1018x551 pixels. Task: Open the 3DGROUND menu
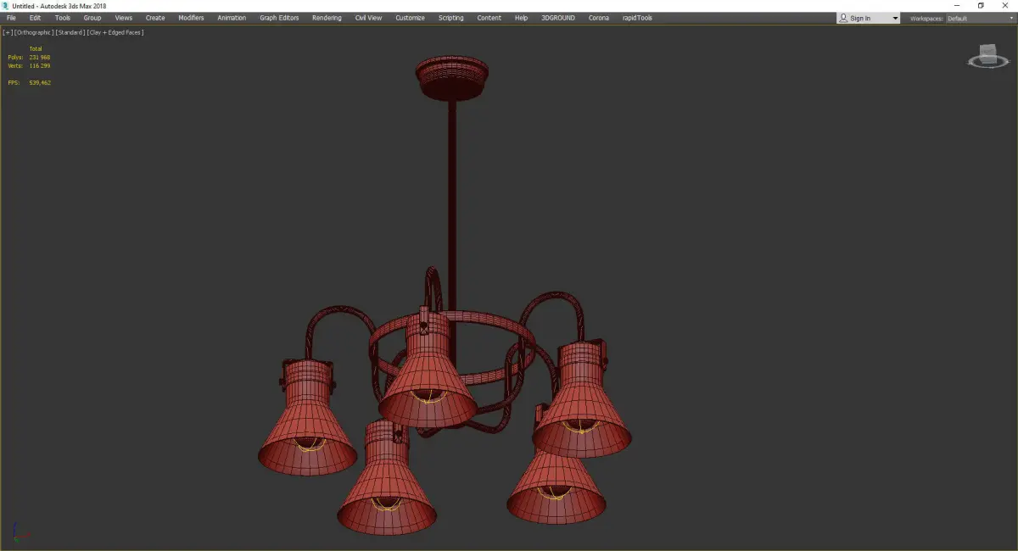click(x=559, y=18)
